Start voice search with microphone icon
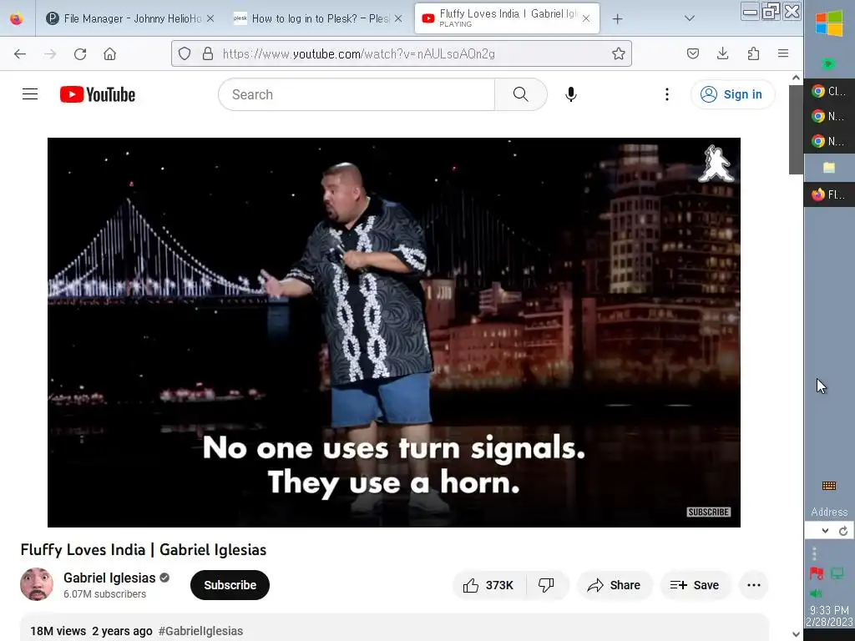This screenshot has height=641, width=855. click(571, 94)
